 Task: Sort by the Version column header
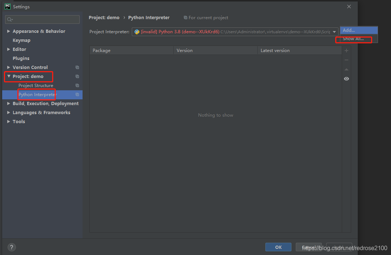click(x=216, y=51)
